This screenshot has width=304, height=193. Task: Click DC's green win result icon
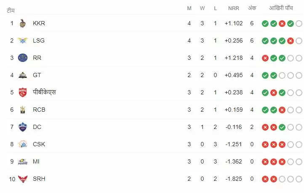282,127
